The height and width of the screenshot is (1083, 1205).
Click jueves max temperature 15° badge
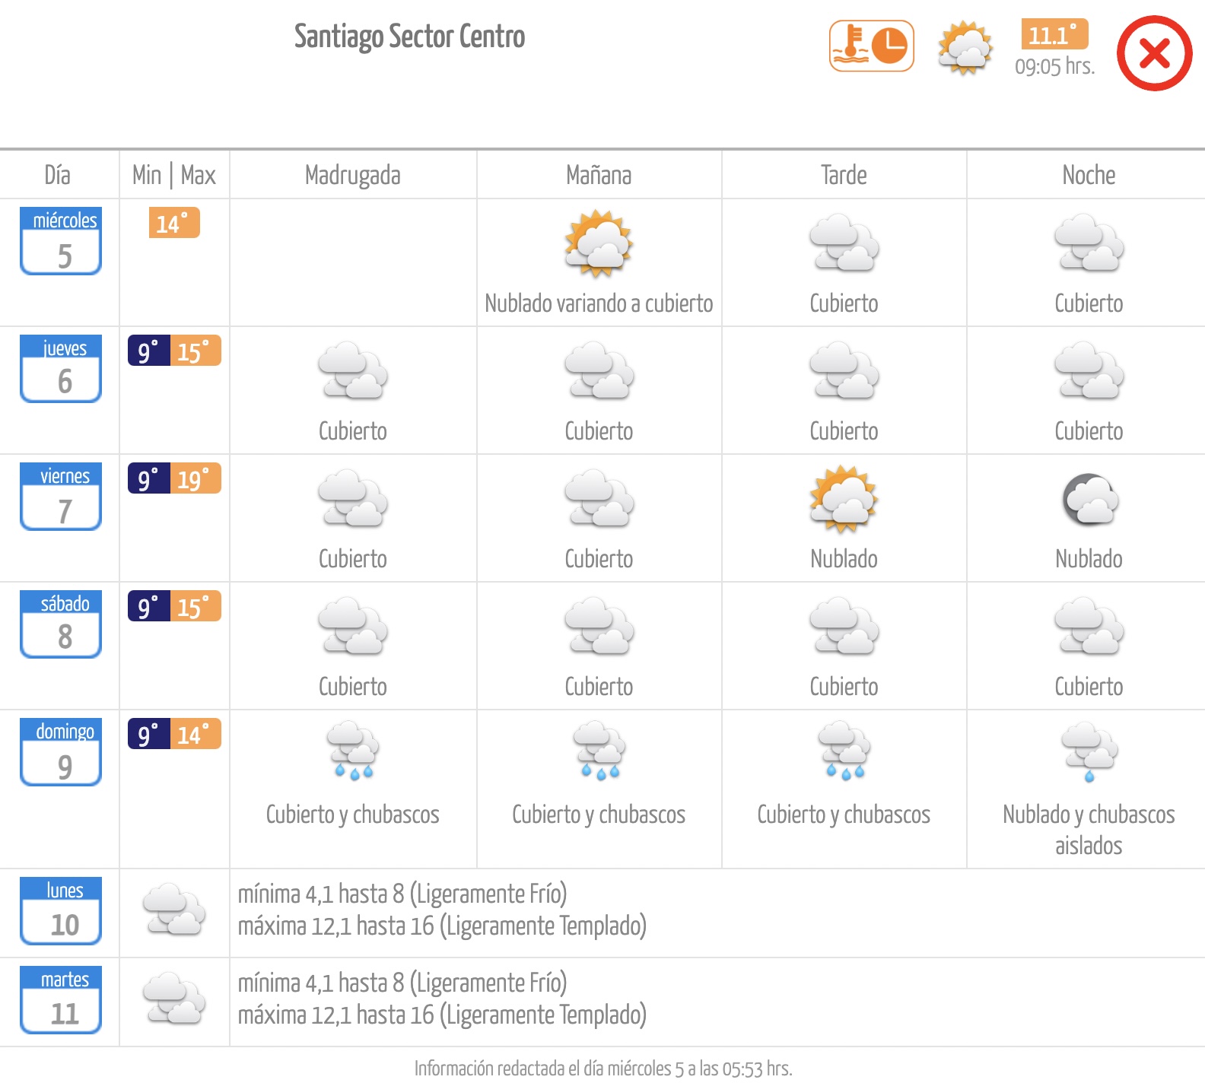point(196,351)
